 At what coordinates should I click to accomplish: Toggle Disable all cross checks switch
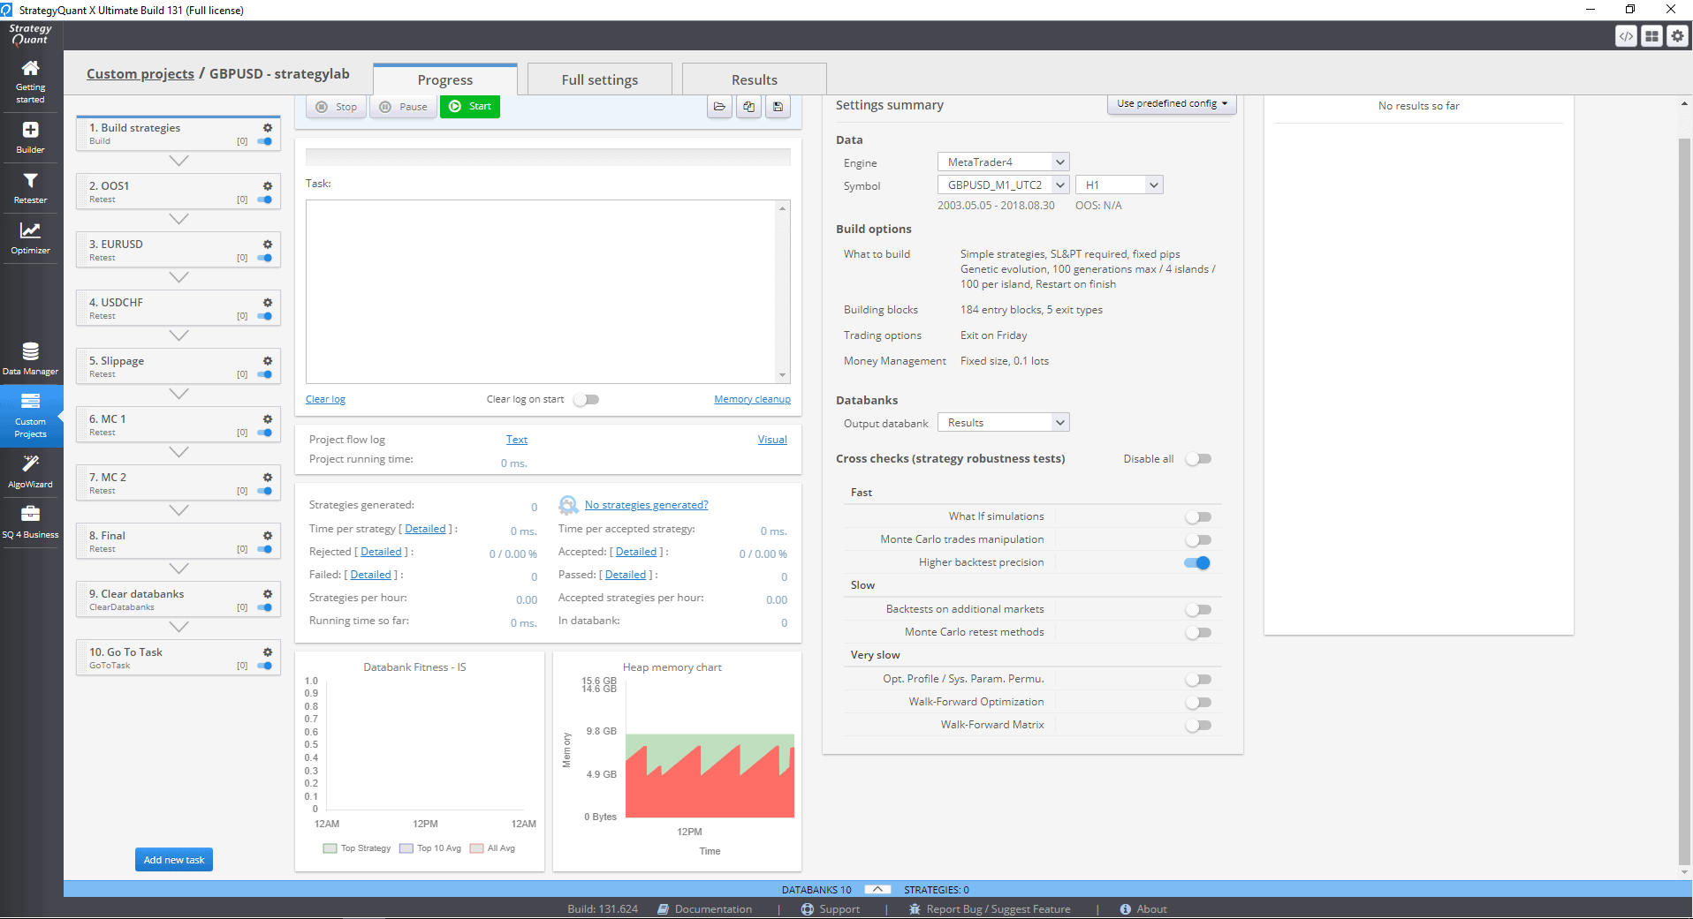click(x=1198, y=459)
